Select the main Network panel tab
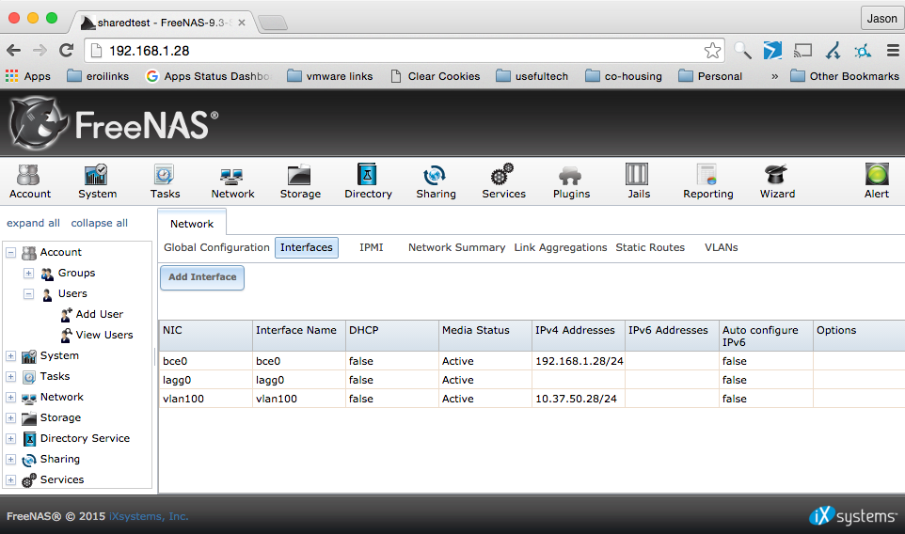Viewport: 905px width, 534px height. (192, 223)
